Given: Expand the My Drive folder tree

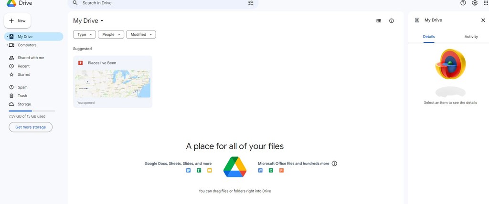Looking at the screenshot, I should [7, 37].
